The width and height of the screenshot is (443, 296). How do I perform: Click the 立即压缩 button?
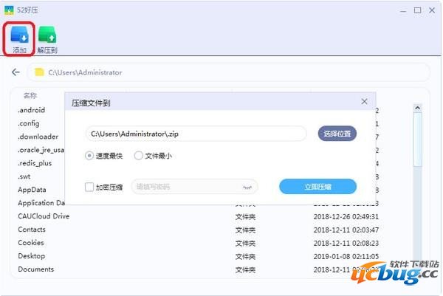pos(317,187)
